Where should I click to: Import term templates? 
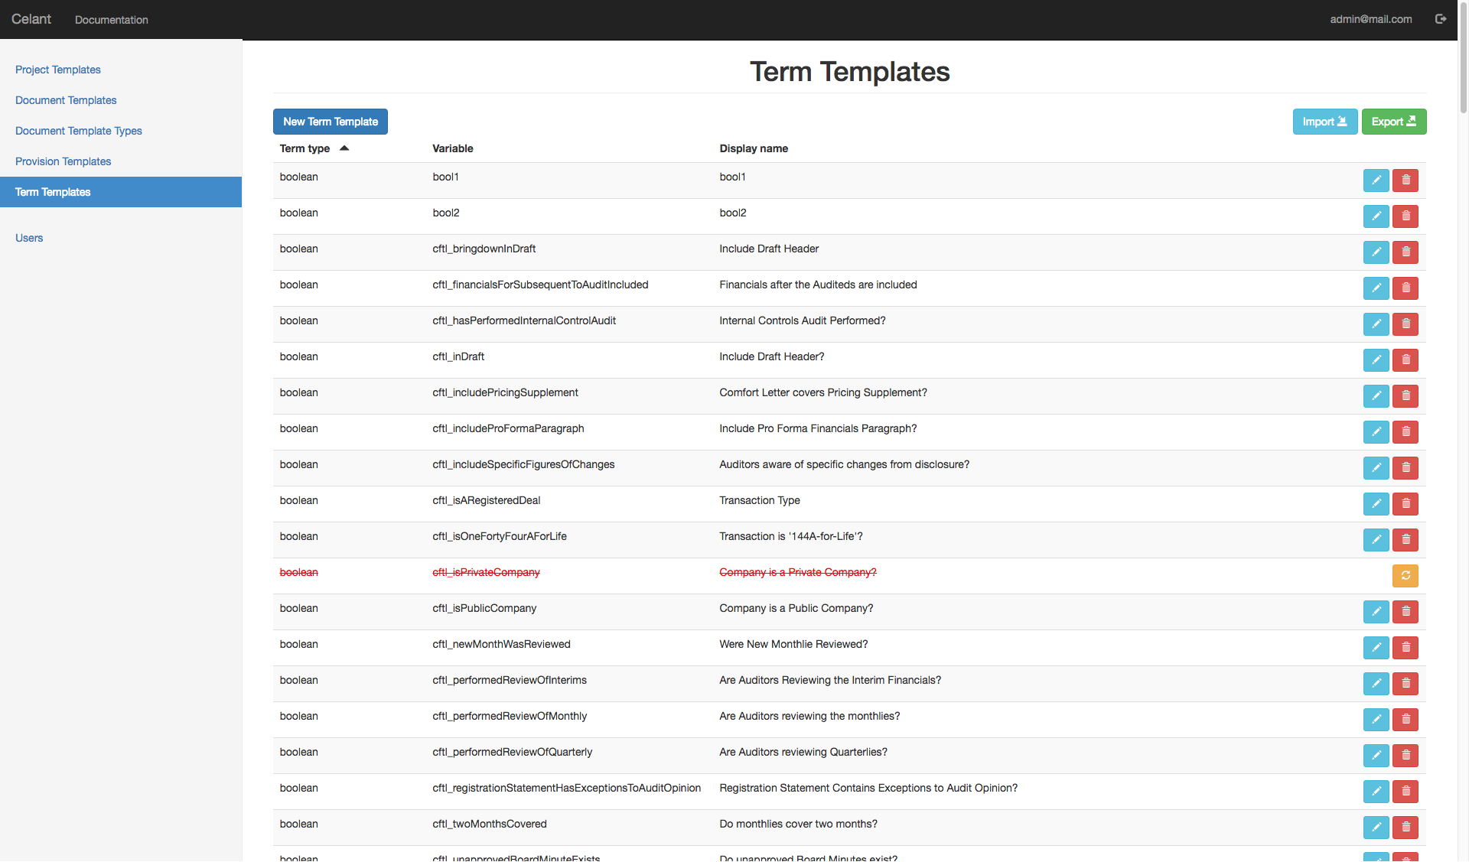pyautogui.click(x=1325, y=122)
